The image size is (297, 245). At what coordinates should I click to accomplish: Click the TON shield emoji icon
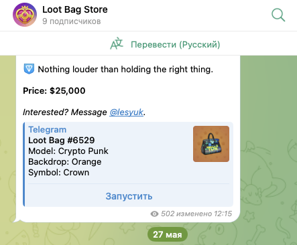pyautogui.click(x=29, y=69)
